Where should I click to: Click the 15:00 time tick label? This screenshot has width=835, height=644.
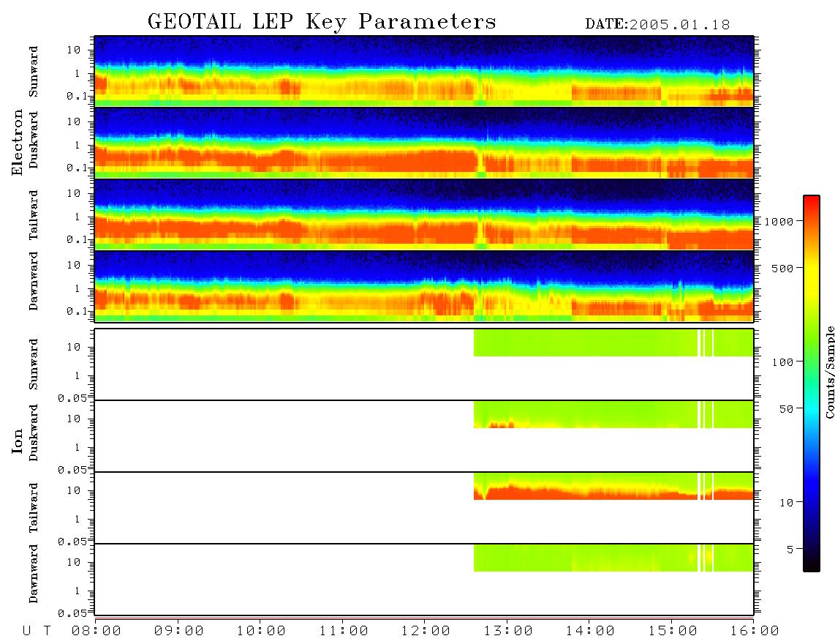[x=673, y=631]
